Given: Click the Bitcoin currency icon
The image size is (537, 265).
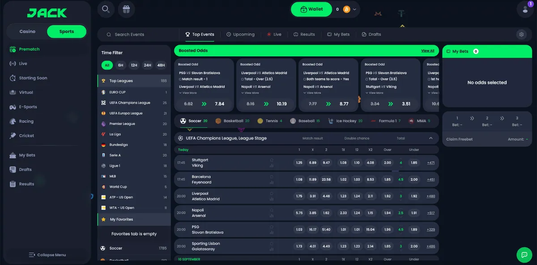Looking at the screenshot, I should pos(346,9).
